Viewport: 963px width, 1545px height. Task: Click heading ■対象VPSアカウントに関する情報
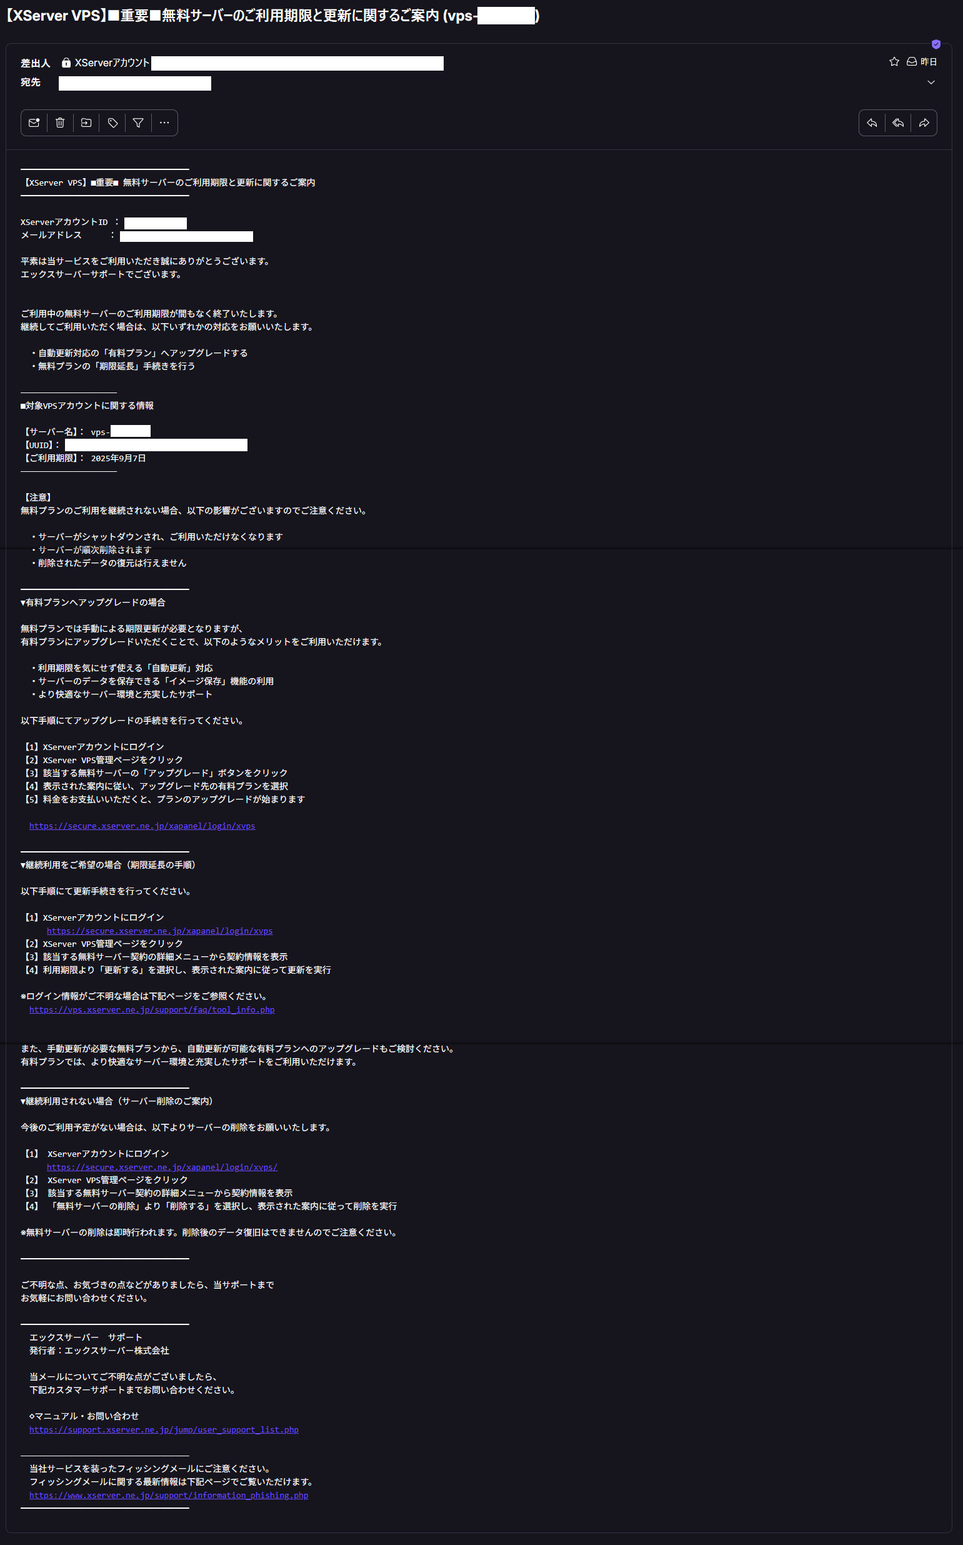point(87,406)
